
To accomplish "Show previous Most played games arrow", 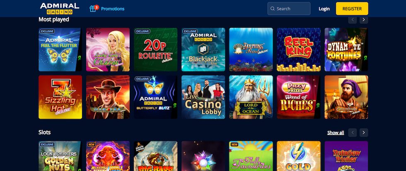I will tap(353, 19).
